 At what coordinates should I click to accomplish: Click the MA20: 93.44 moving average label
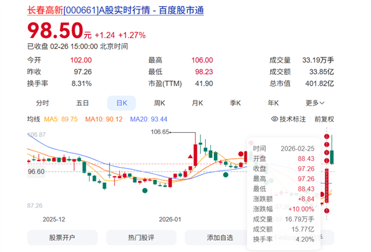tap(148, 119)
